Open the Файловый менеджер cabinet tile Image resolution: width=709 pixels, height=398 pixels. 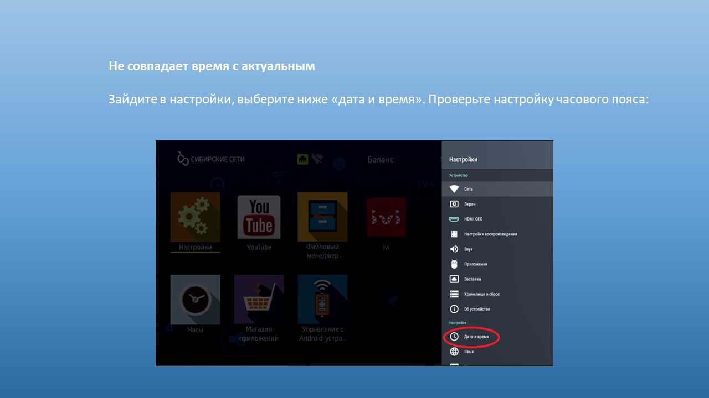click(322, 217)
